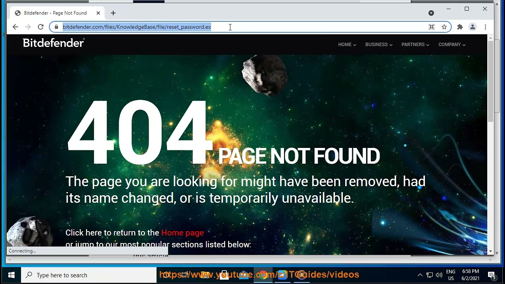
Task: Click the tab search dropdown circle icon
Action: (431, 13)
